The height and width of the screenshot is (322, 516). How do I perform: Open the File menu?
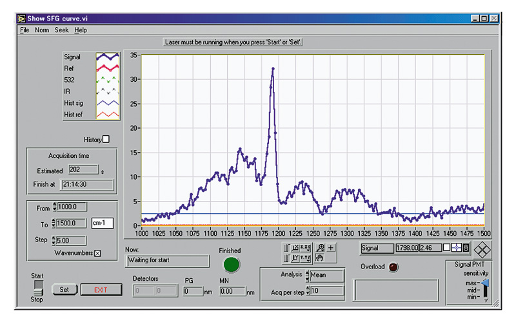[x=24, y=30]
